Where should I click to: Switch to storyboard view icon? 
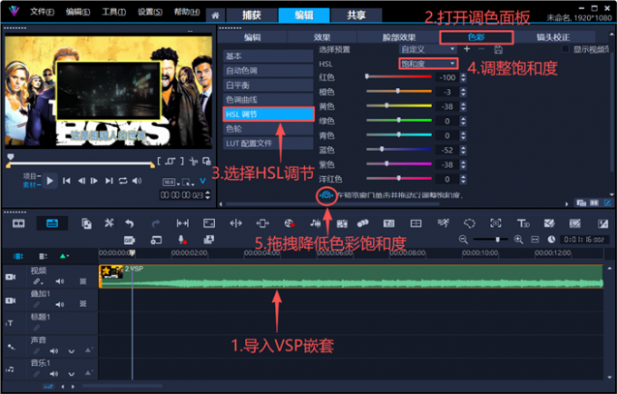pos(18,223)
